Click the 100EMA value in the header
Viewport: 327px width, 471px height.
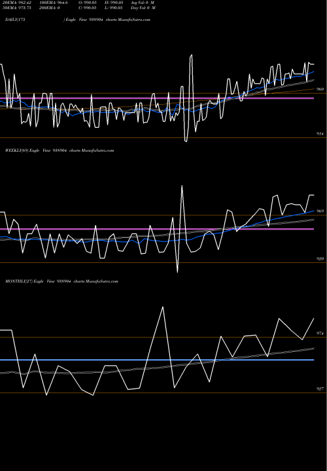click(53, 3)
